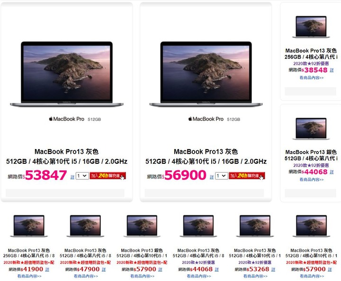The height and width of the screenshot is (281, 341).
Task: Open quantity dropdown for $53847 MacBook
Action: (82, 176)
